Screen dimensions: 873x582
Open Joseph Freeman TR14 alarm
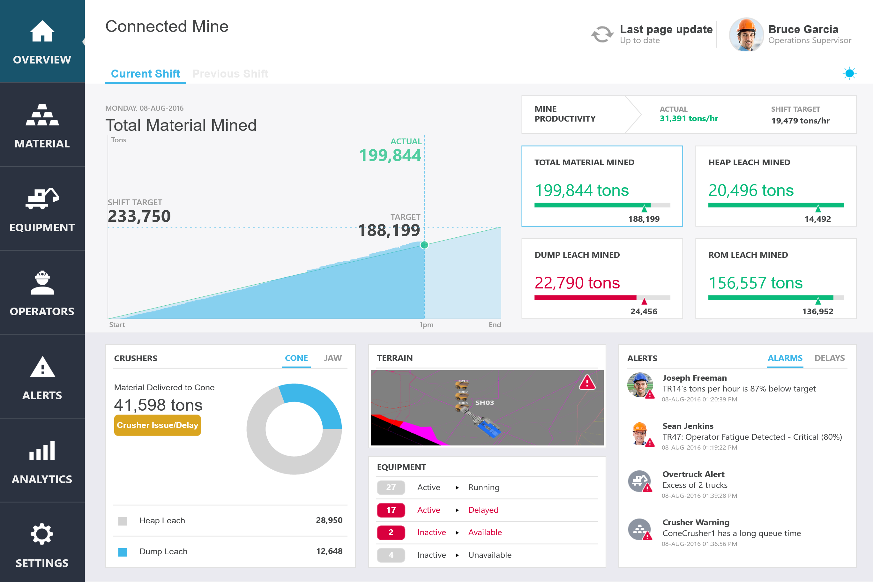click(x=739, y=388)
